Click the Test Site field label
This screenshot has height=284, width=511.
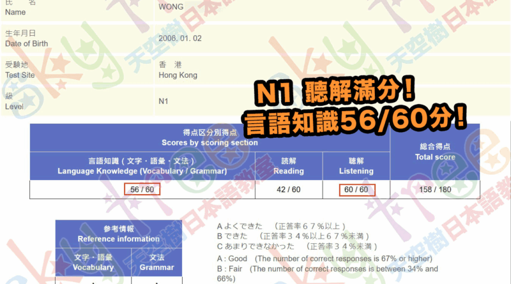[x=19, y=74]
